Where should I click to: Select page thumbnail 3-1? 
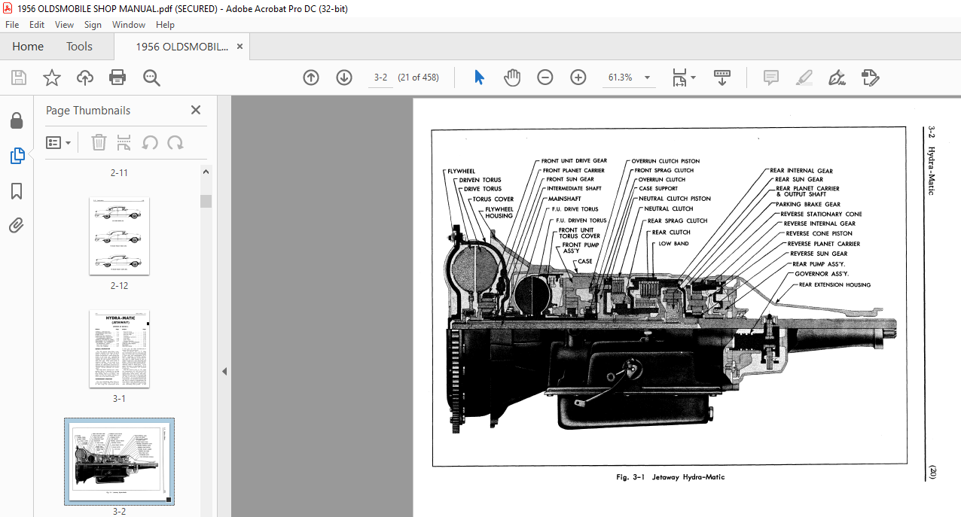pos(119,349)
